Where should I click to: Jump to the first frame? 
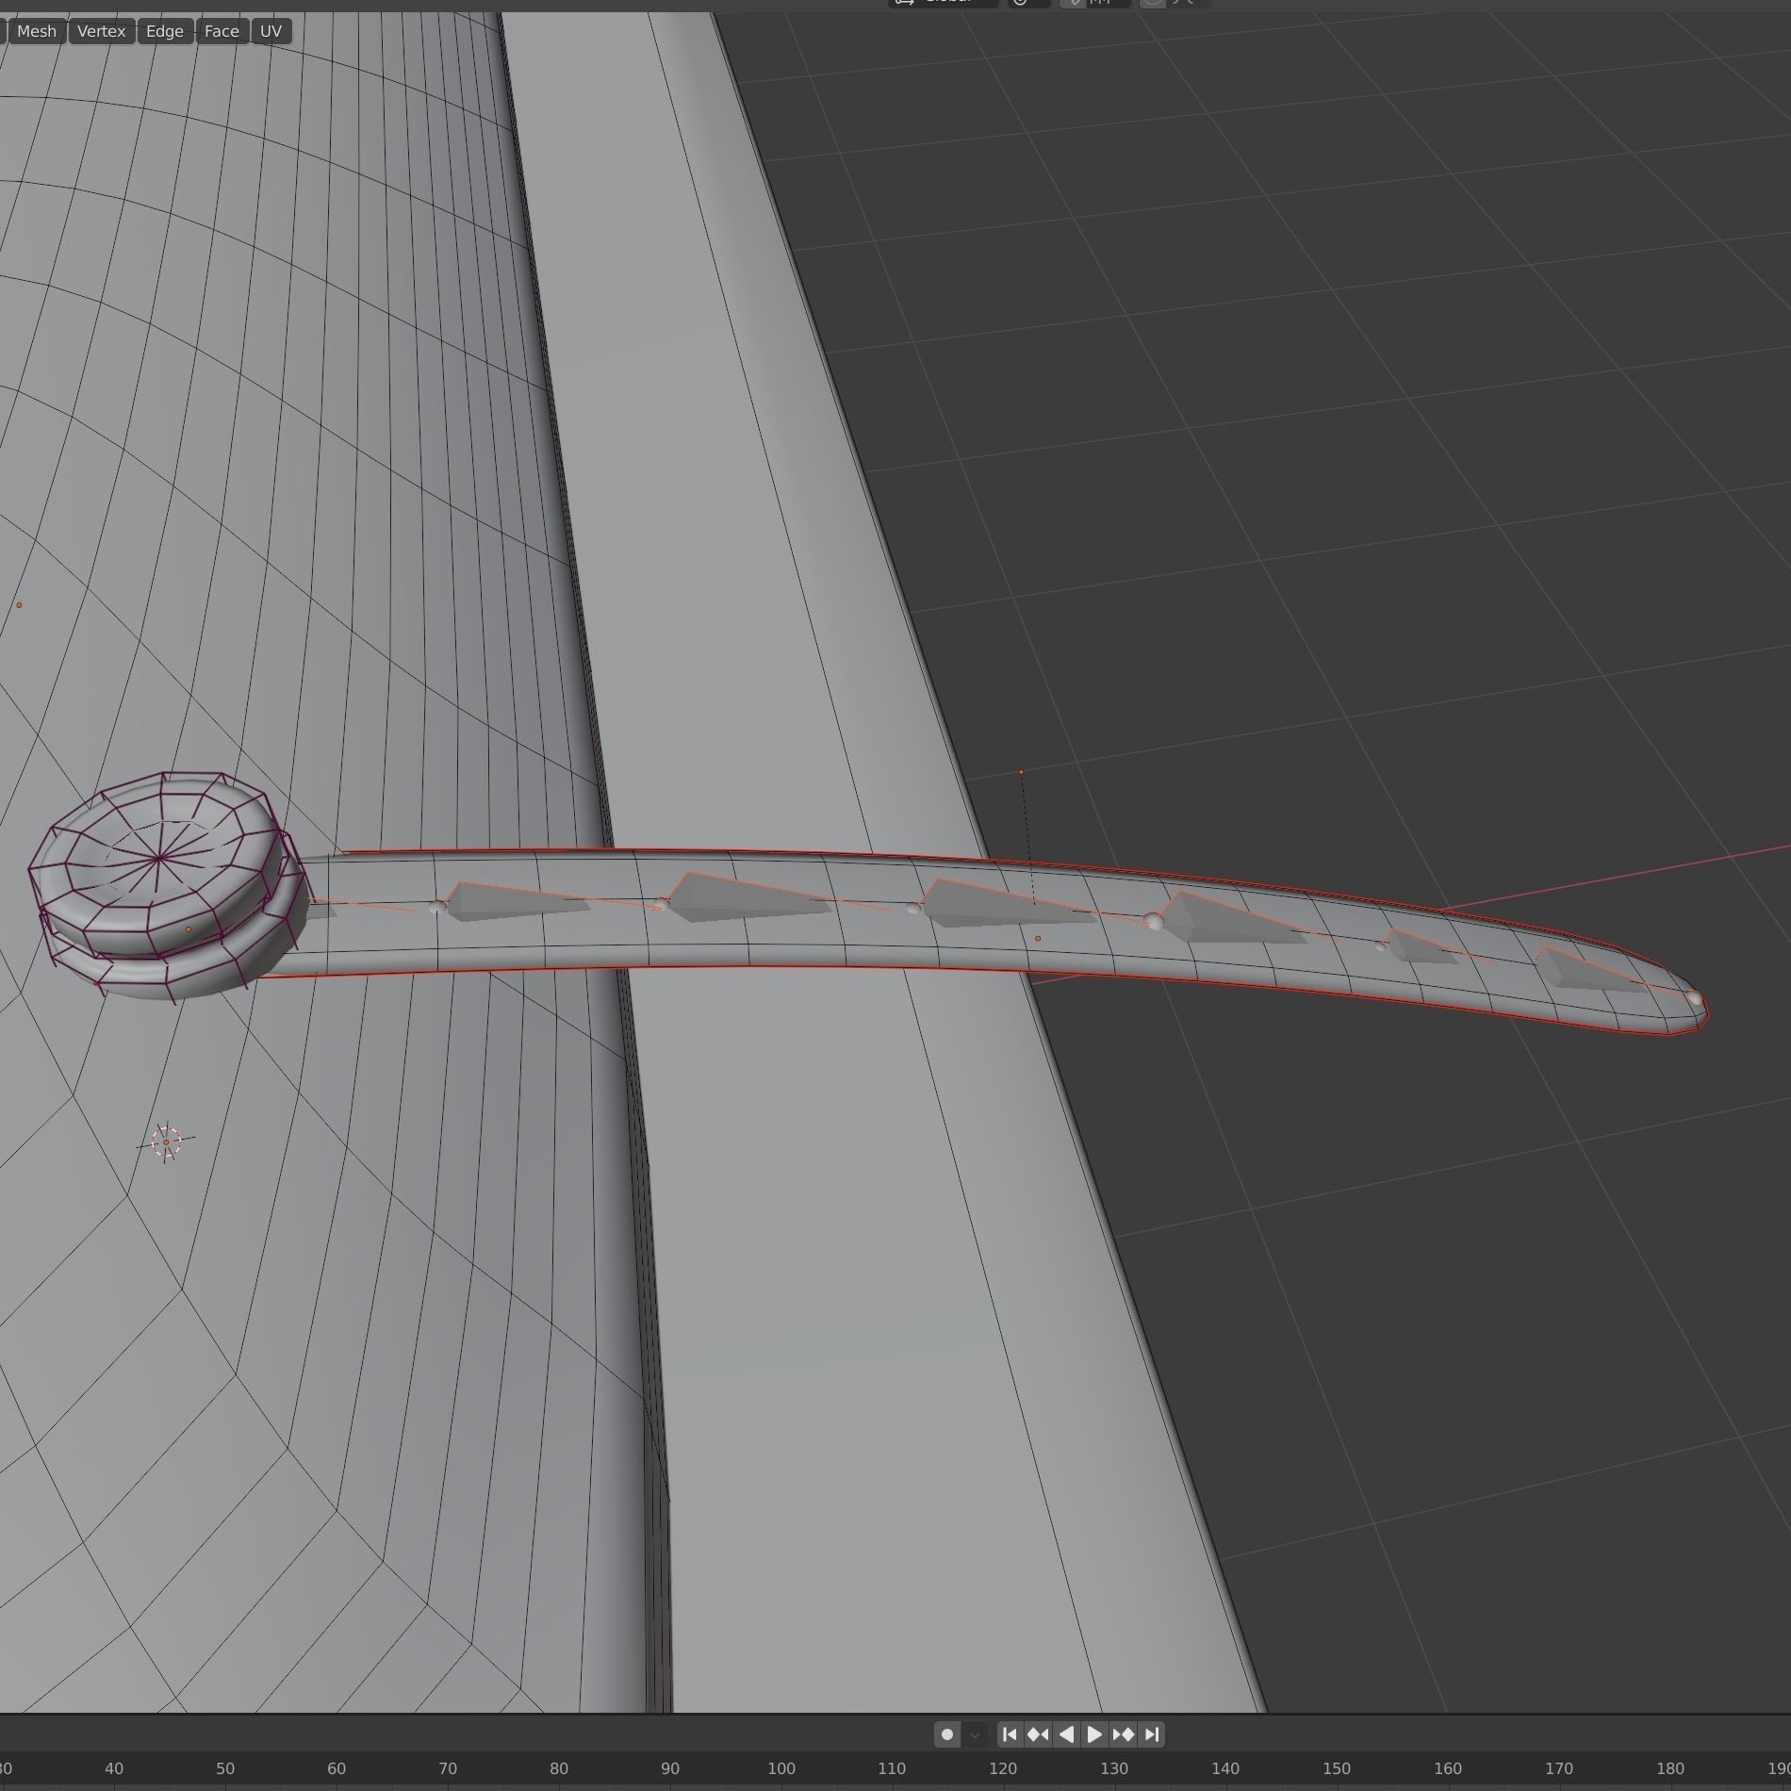coord(1010,1733)
